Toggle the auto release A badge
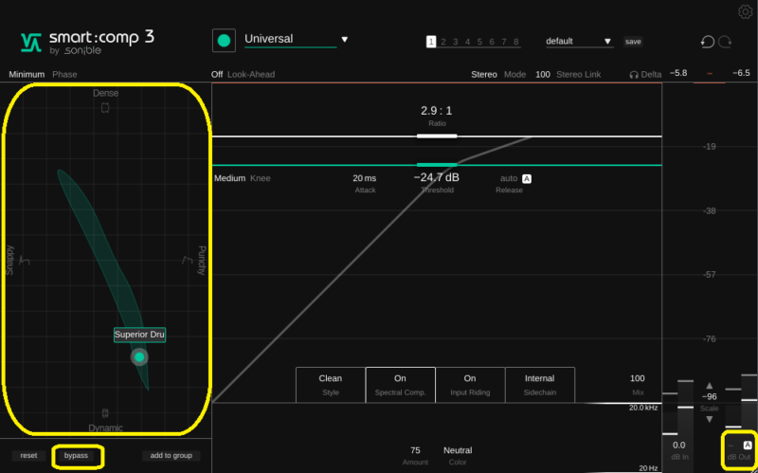 [x=527, y=178]
